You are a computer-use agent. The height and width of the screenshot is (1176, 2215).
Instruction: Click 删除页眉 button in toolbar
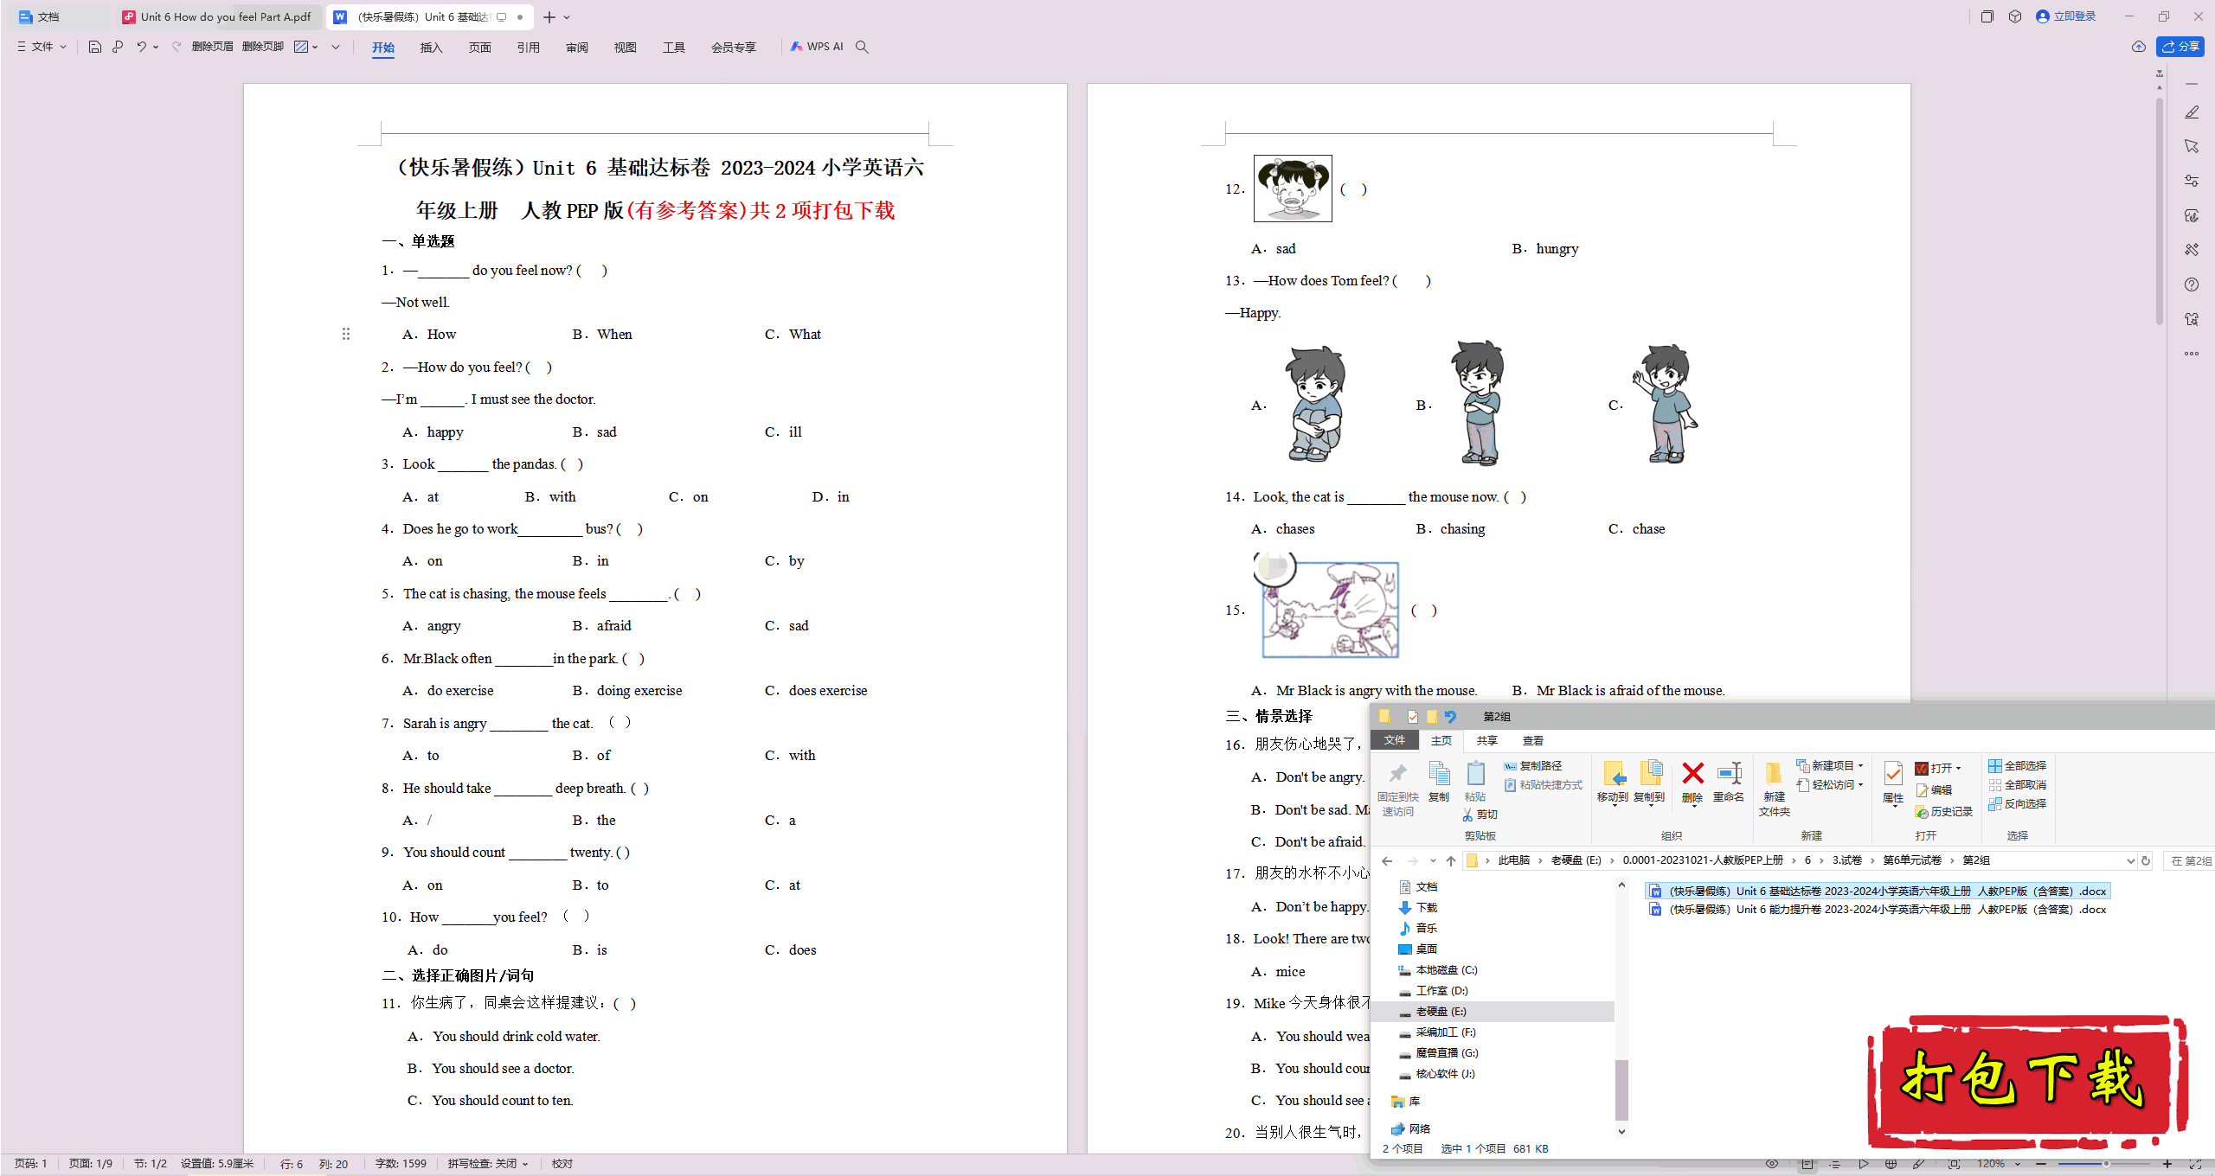coord(212,47)
